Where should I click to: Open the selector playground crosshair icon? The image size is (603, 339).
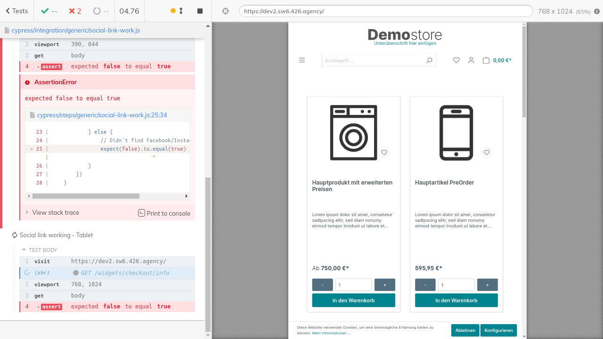225,11
